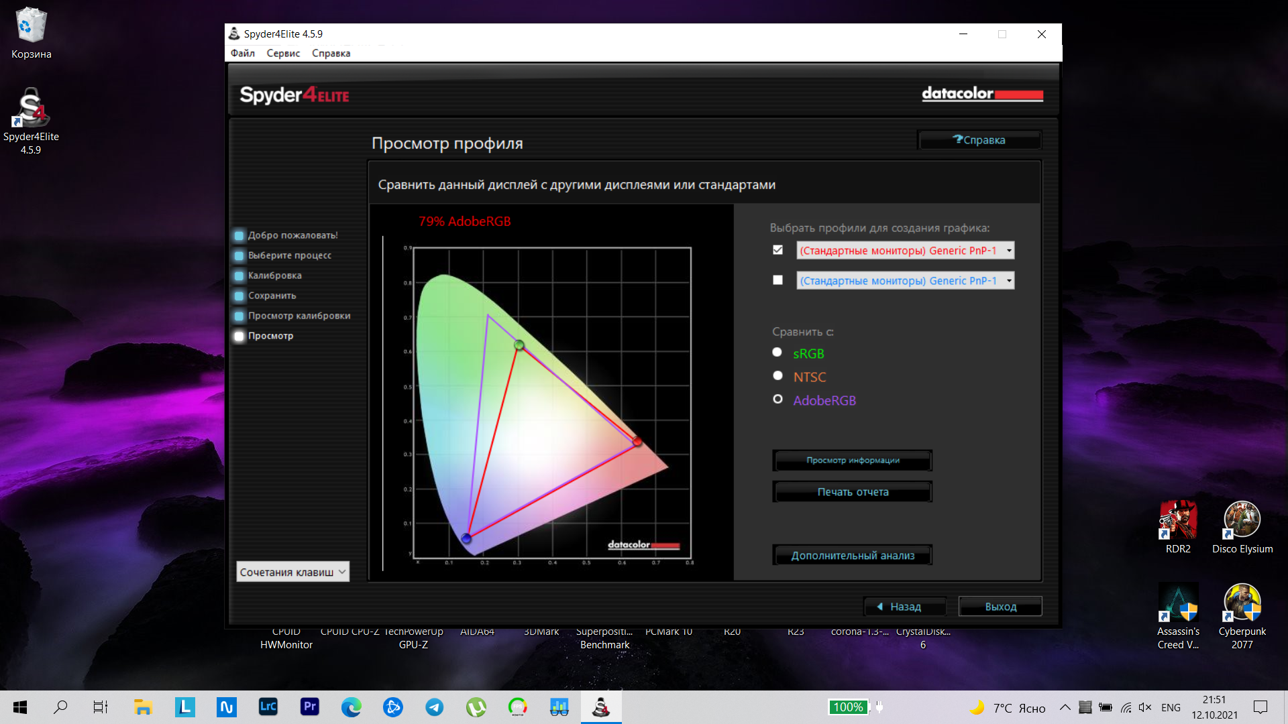Open the Сервис menu
The width and height of the screenshot is (1288, 724).
pyautogui.click(x=283, y=53)
